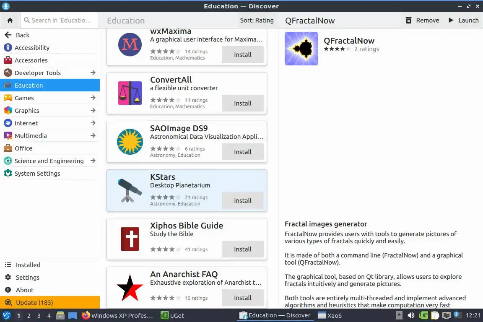Expand the Developer Tools arrow
483x322 pixels.
[x=93, y=73]
